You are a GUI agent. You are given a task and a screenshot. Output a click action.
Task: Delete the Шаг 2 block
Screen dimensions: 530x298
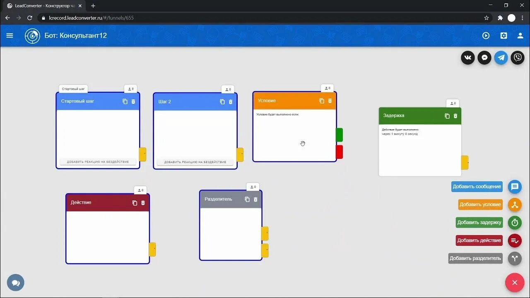point(231,102)
